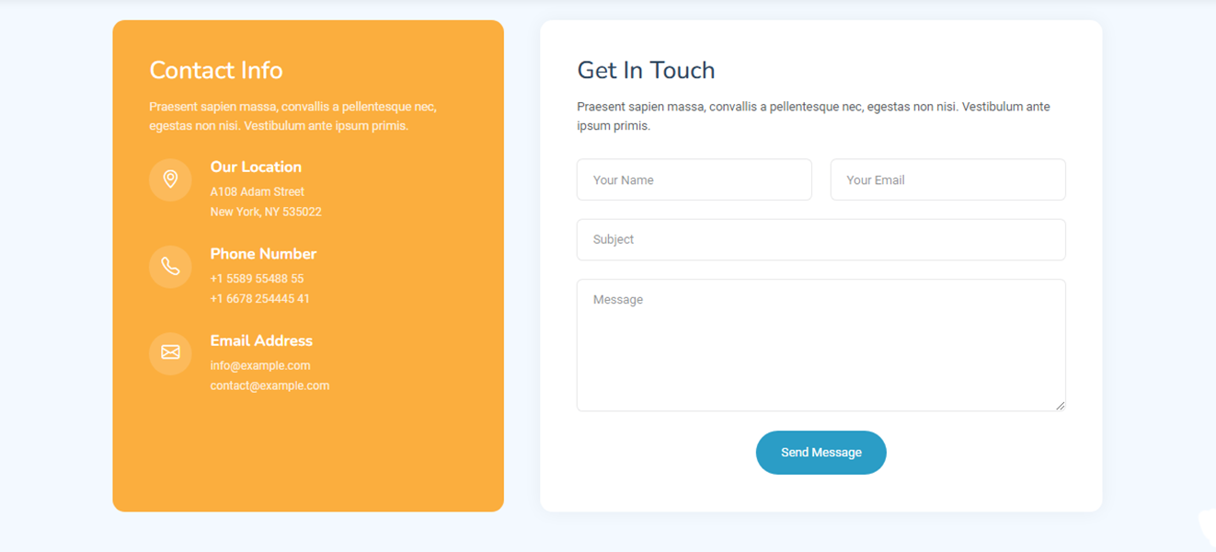The image size is (1216, 552).
Task: Click the A108 Adam Street address line
Action: [257, 191]
